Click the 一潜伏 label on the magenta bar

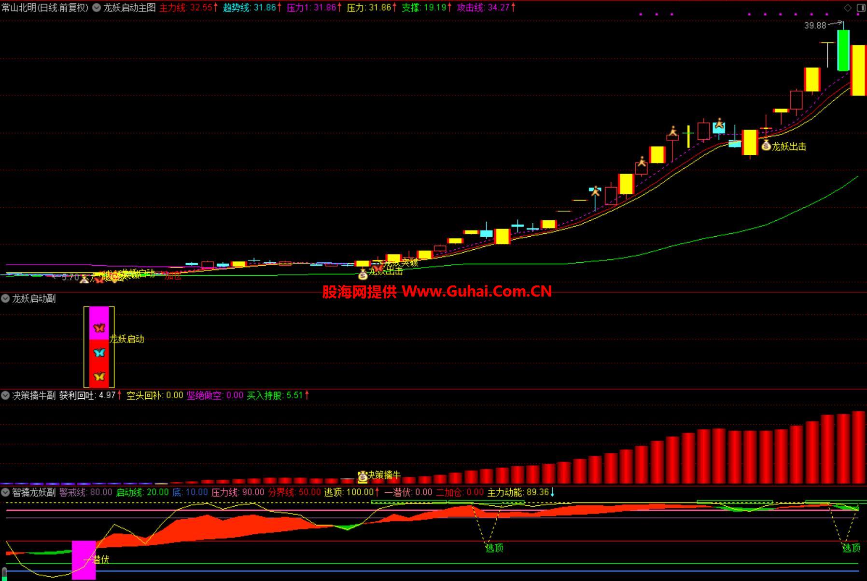point(97,559)
